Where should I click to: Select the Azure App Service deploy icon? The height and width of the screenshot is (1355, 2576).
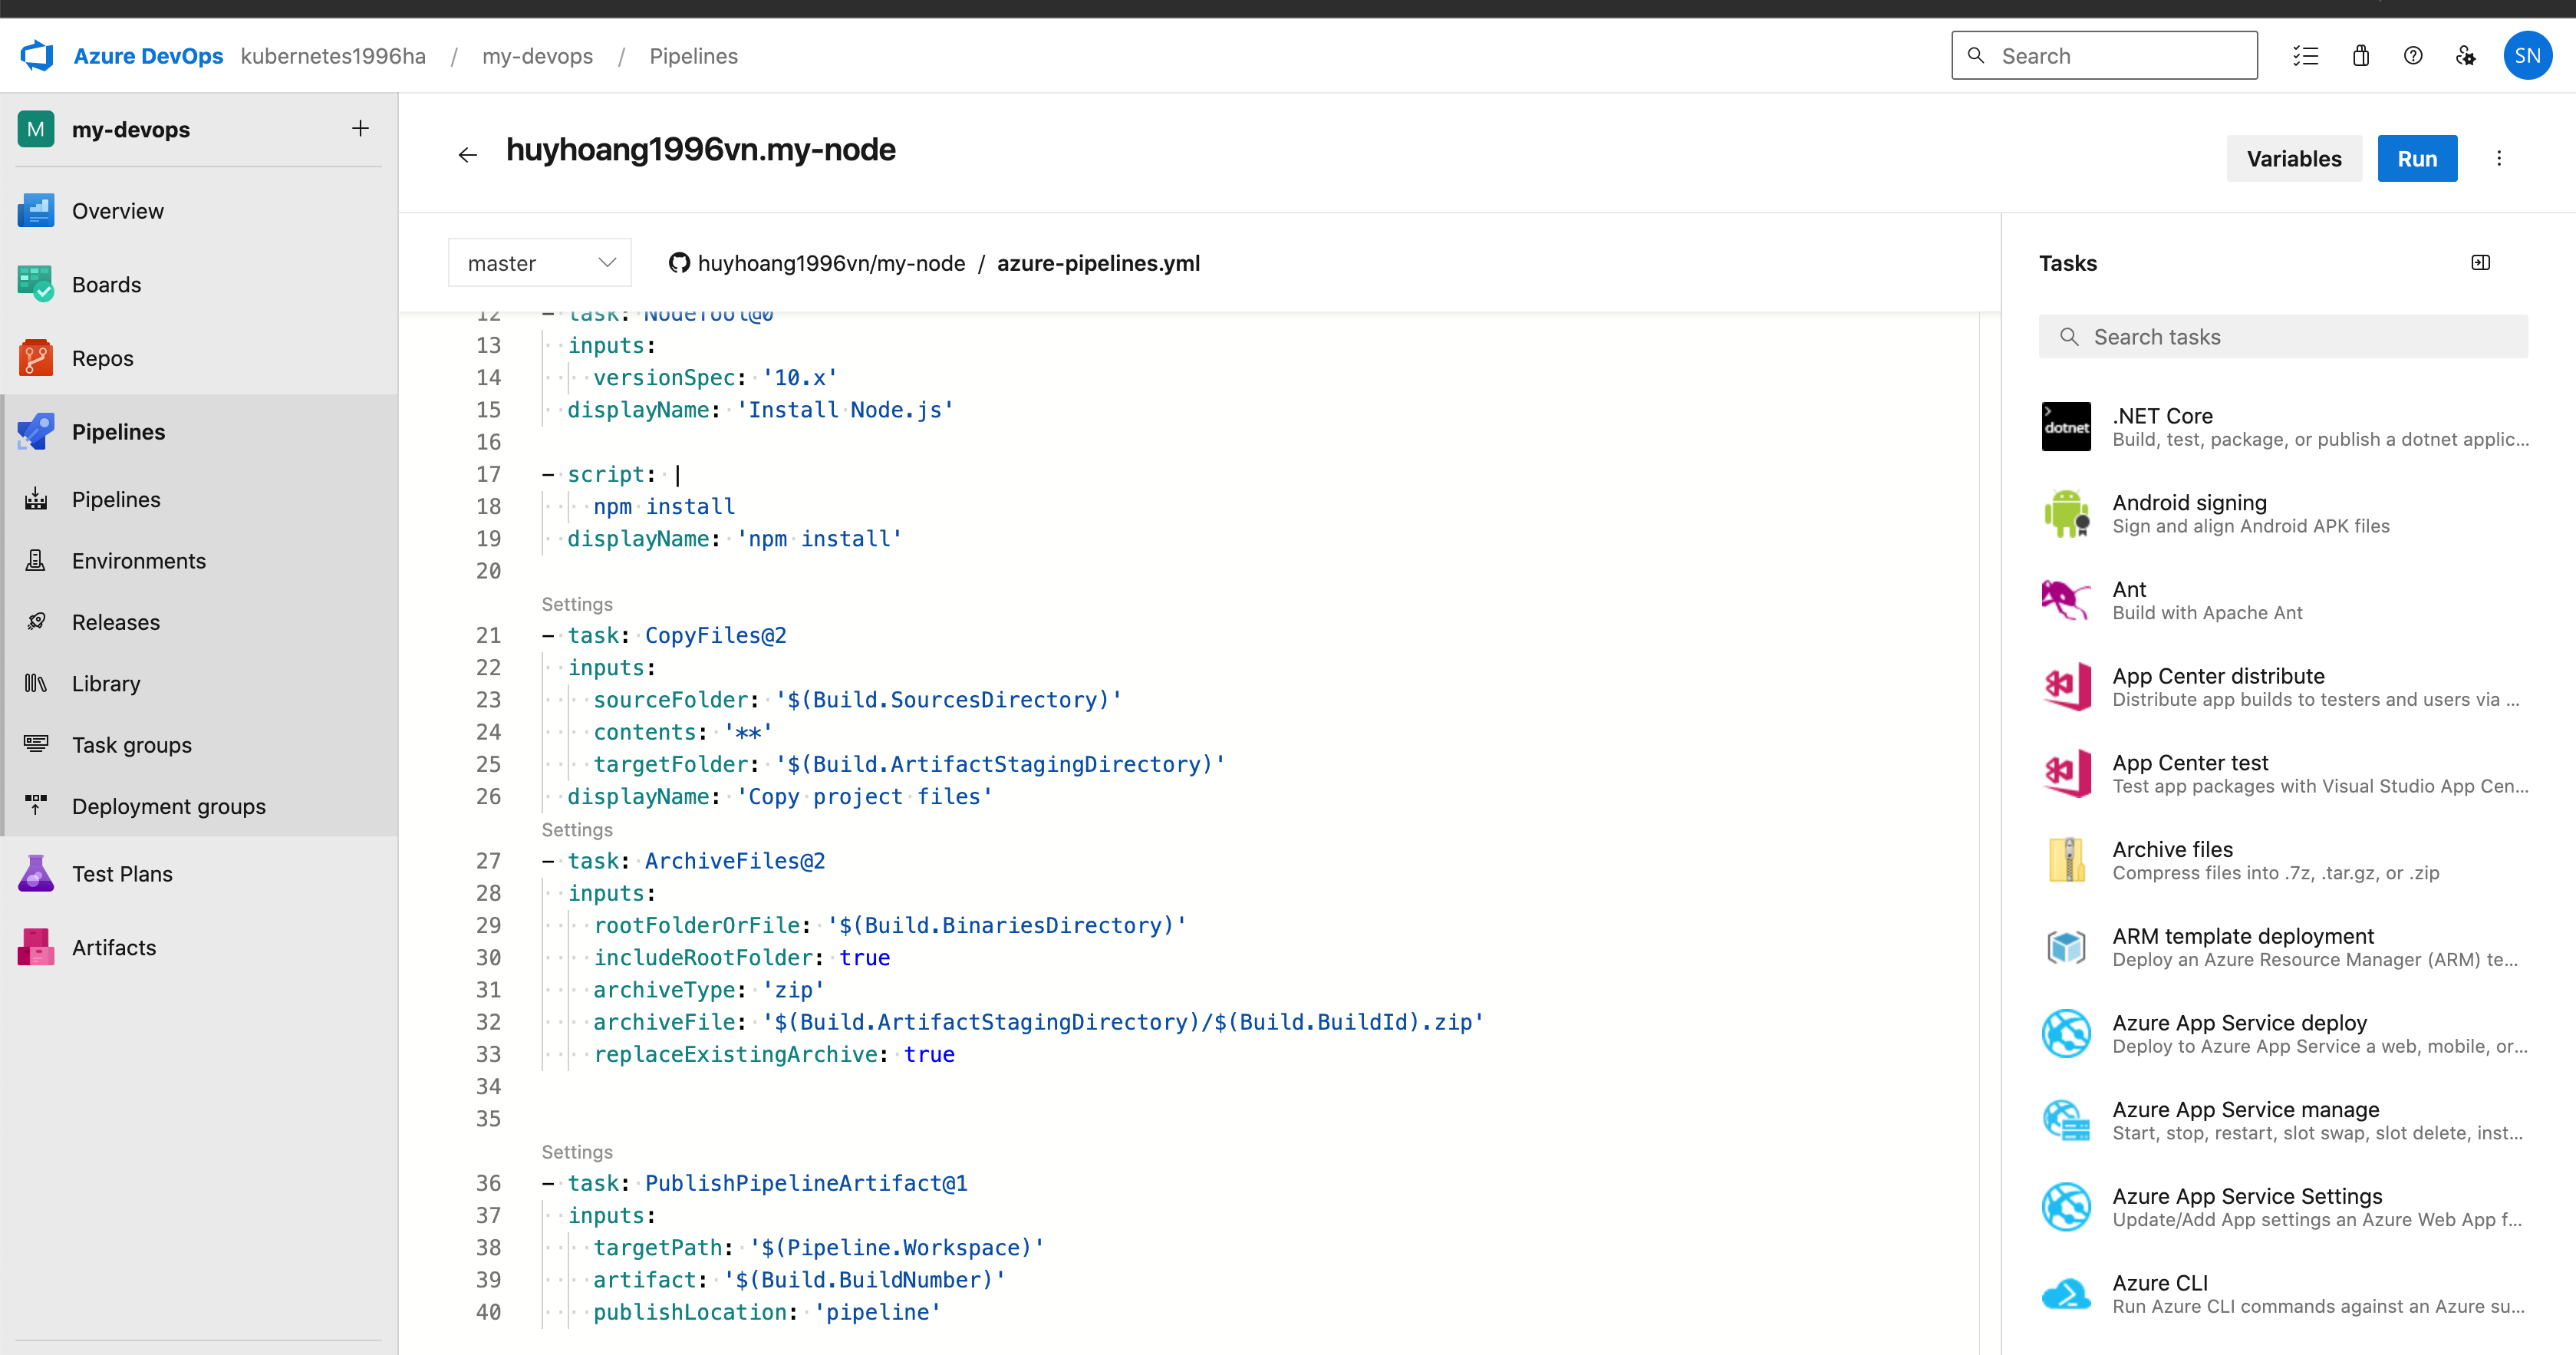[2066, 1034]
